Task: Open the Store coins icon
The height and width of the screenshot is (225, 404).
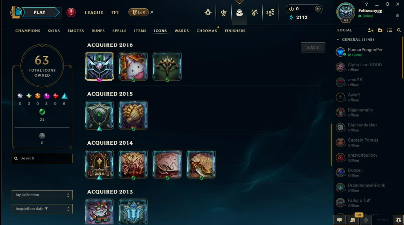Action: tap(270, 13)
